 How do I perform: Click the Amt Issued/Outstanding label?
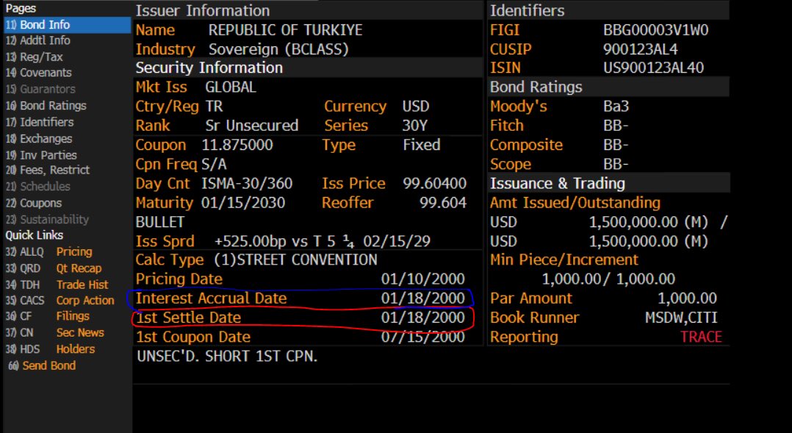[575, 203]
